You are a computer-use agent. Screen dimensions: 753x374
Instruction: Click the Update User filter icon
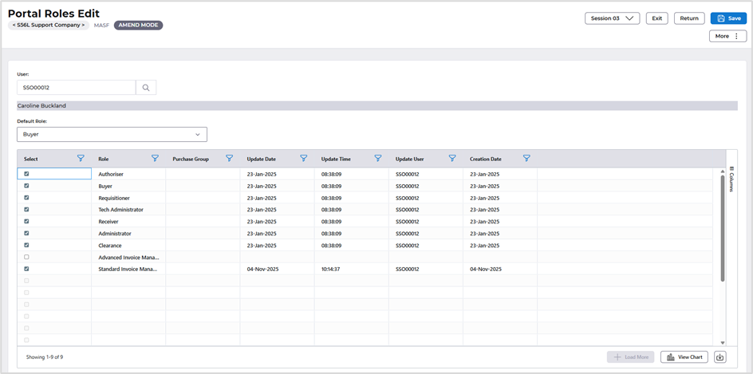pyautogui.click(x=452, y=159)
